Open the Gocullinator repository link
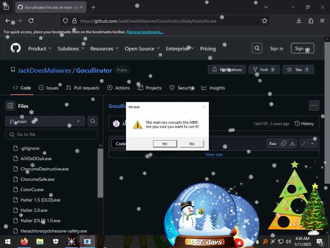Viewport: 330px width, 248px height. 94,70
